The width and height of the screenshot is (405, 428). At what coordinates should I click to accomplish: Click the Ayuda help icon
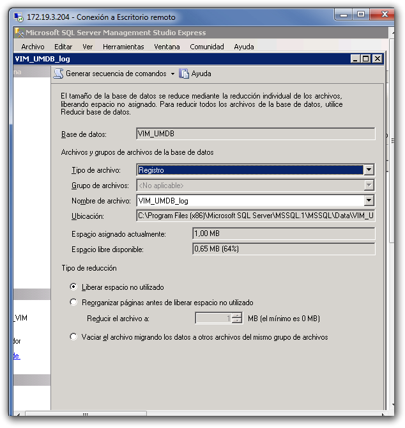(x=185, y=74)
